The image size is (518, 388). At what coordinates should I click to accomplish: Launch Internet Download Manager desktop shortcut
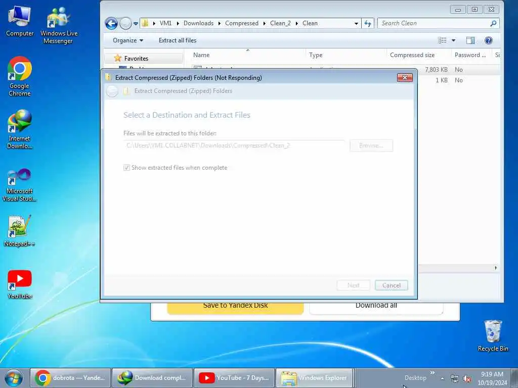[x=20, y=129]
